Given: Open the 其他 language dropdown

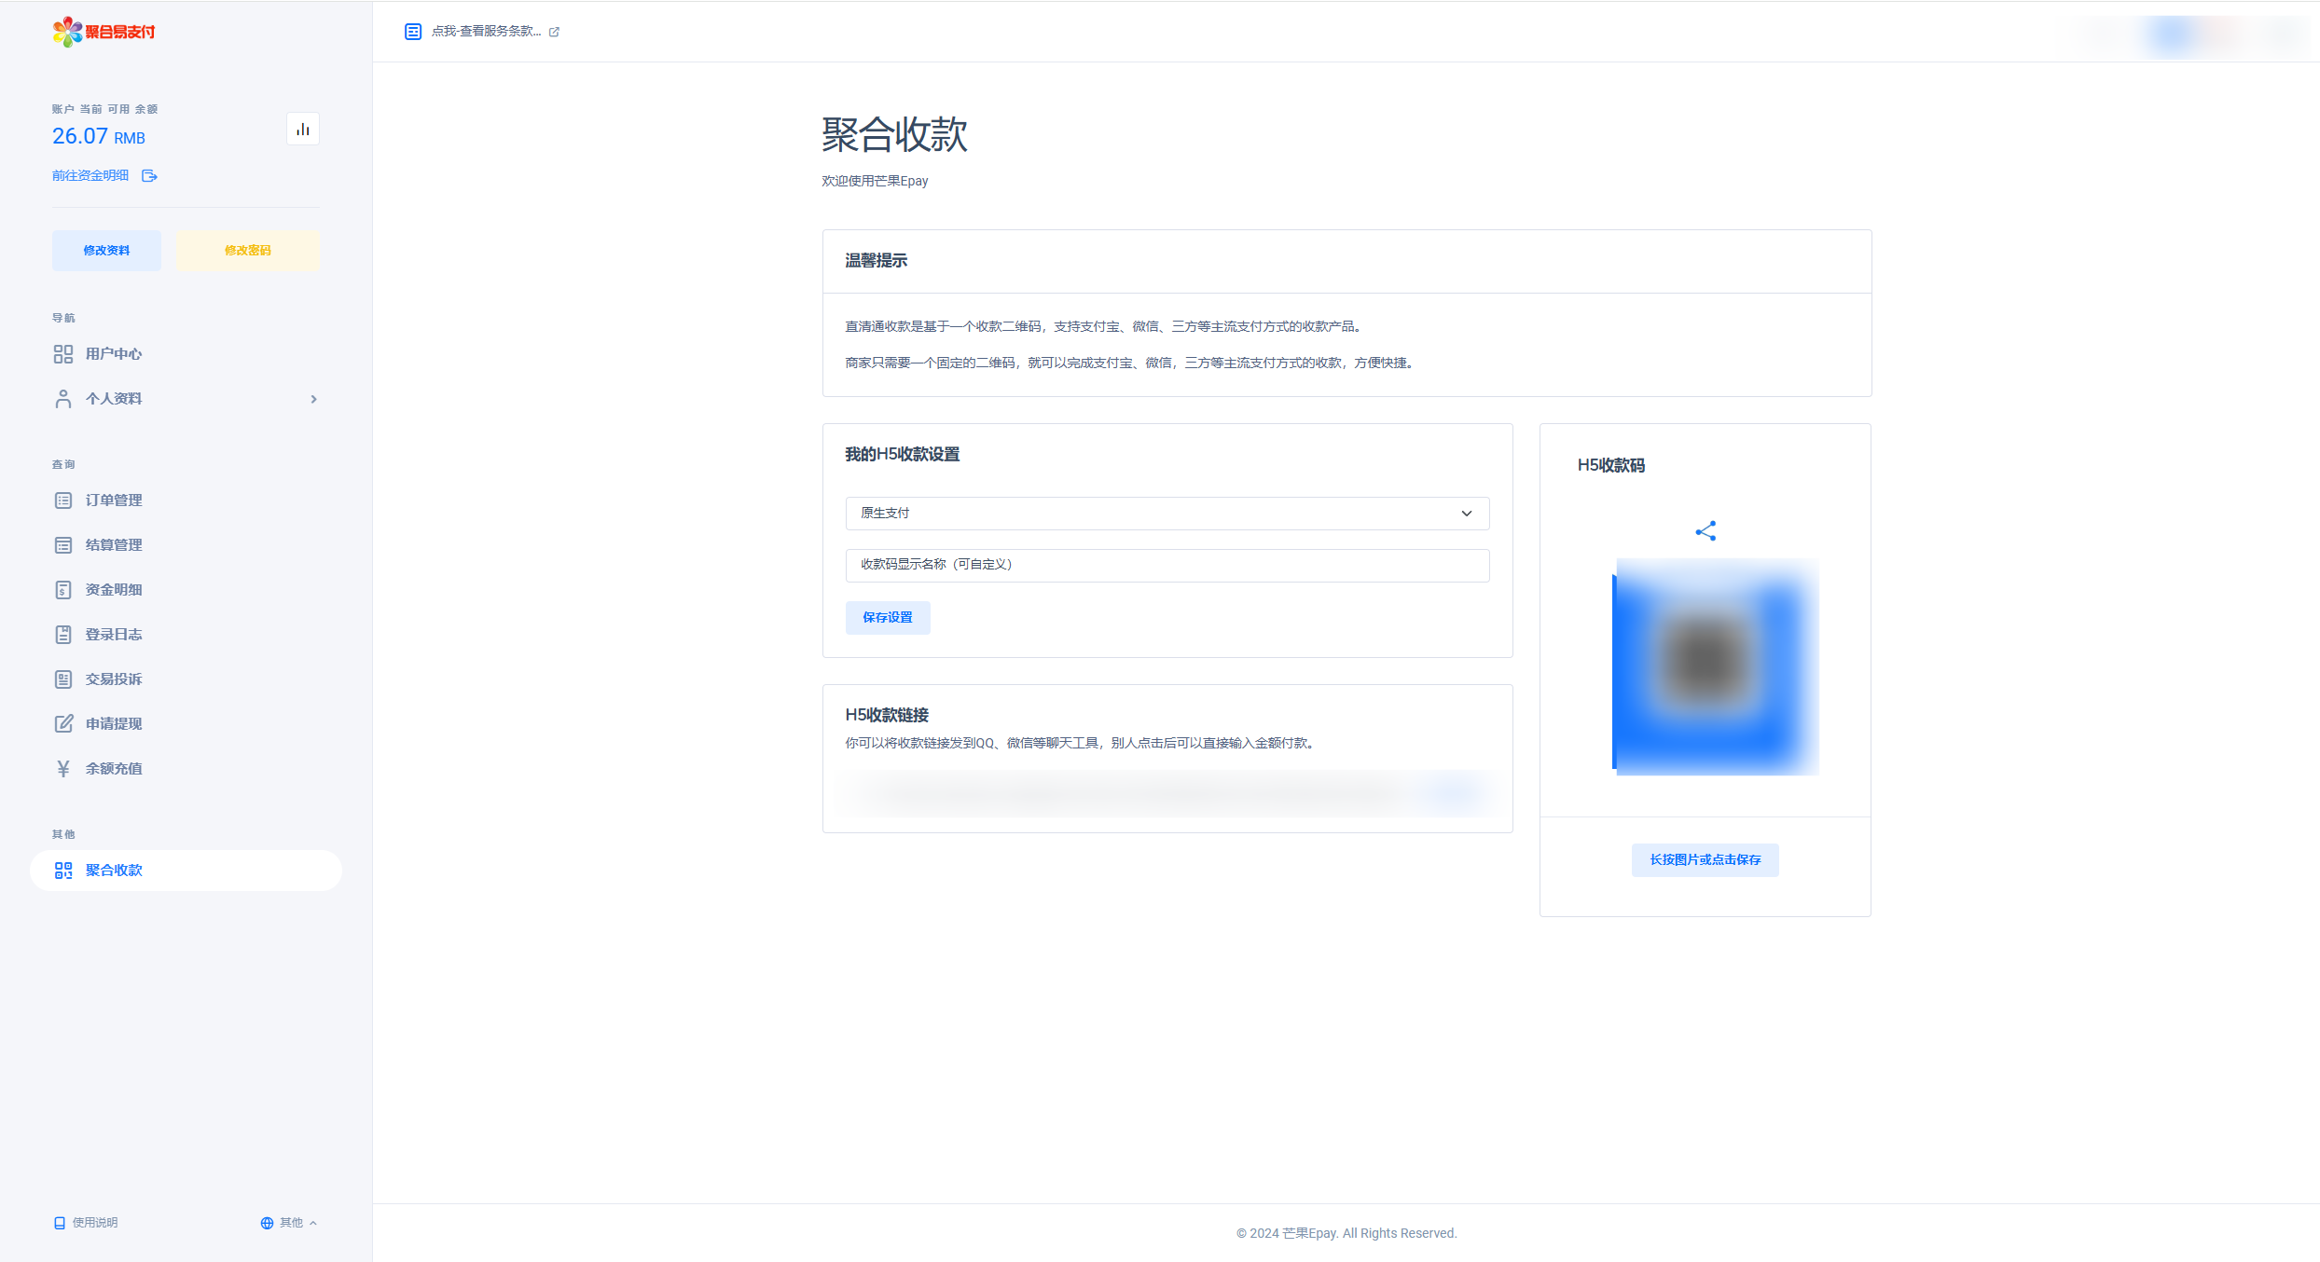Looking at the screenshot, I should pos(289,1223).
